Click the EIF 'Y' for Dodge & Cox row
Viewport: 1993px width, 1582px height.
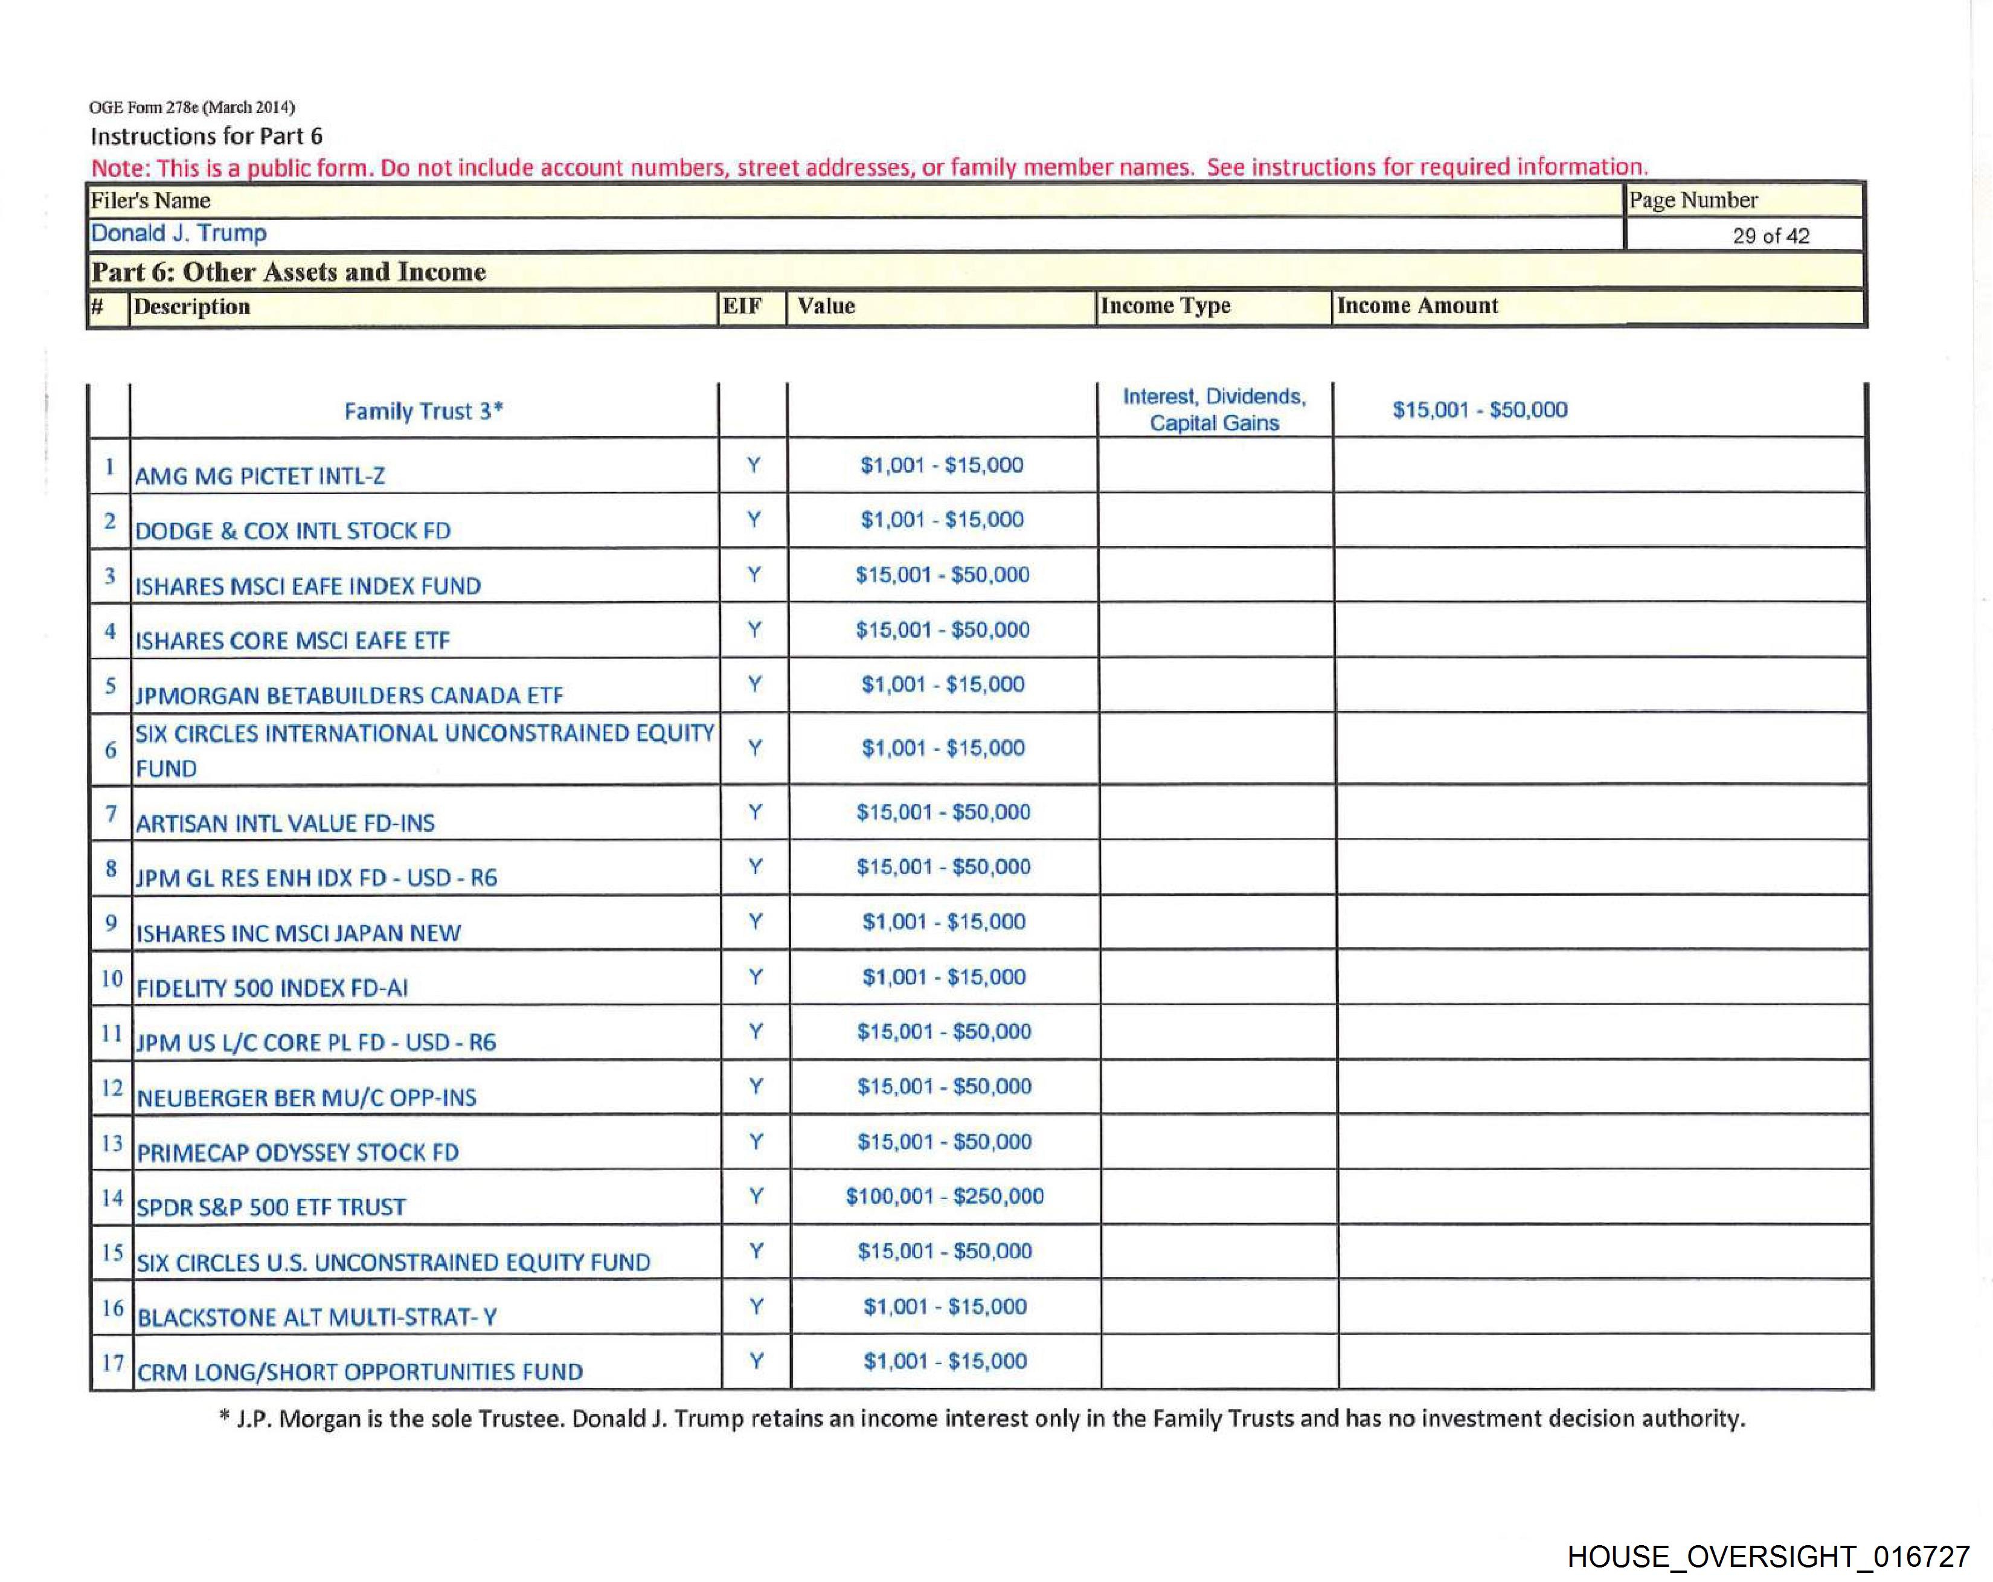pyautogui.click(x=753, y=519)
